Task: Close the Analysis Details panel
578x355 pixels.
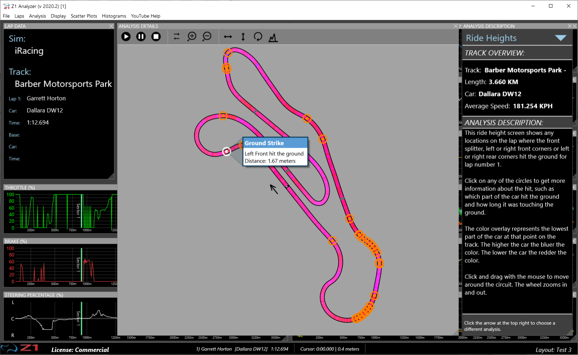Action: click(x=456, y=26)
